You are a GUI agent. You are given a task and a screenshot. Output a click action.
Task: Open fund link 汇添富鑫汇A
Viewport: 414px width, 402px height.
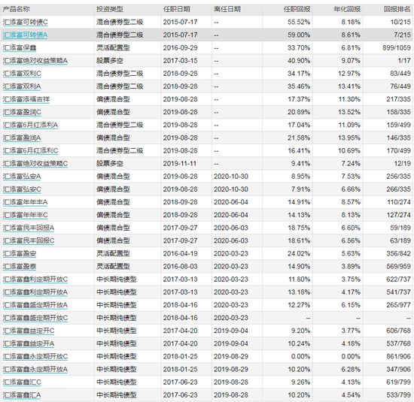coord(22,395)
